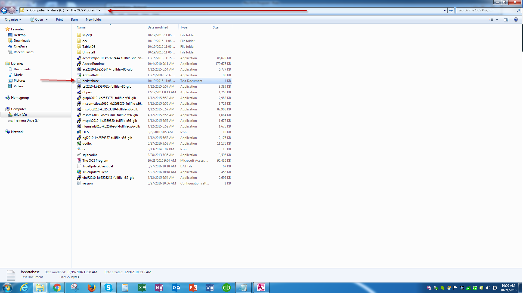
Task: Expand arrow after The OCS Program breadcrumb
Action: coord(99,10)
